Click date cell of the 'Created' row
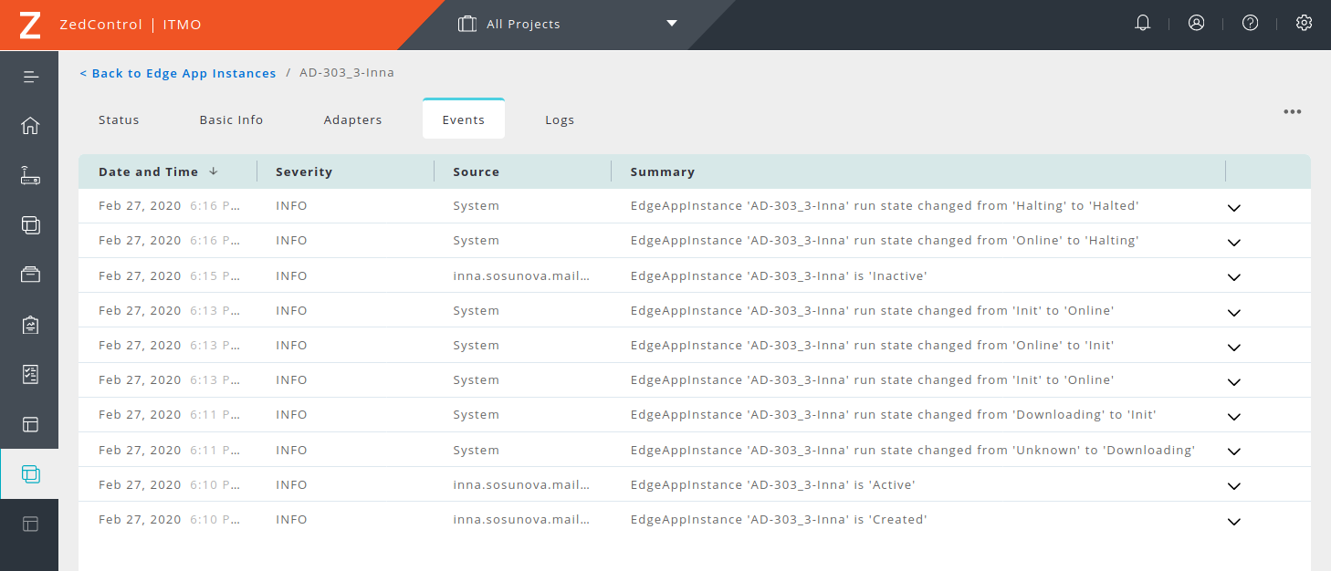Viewport: 1331px width, 571px height. 170,519
